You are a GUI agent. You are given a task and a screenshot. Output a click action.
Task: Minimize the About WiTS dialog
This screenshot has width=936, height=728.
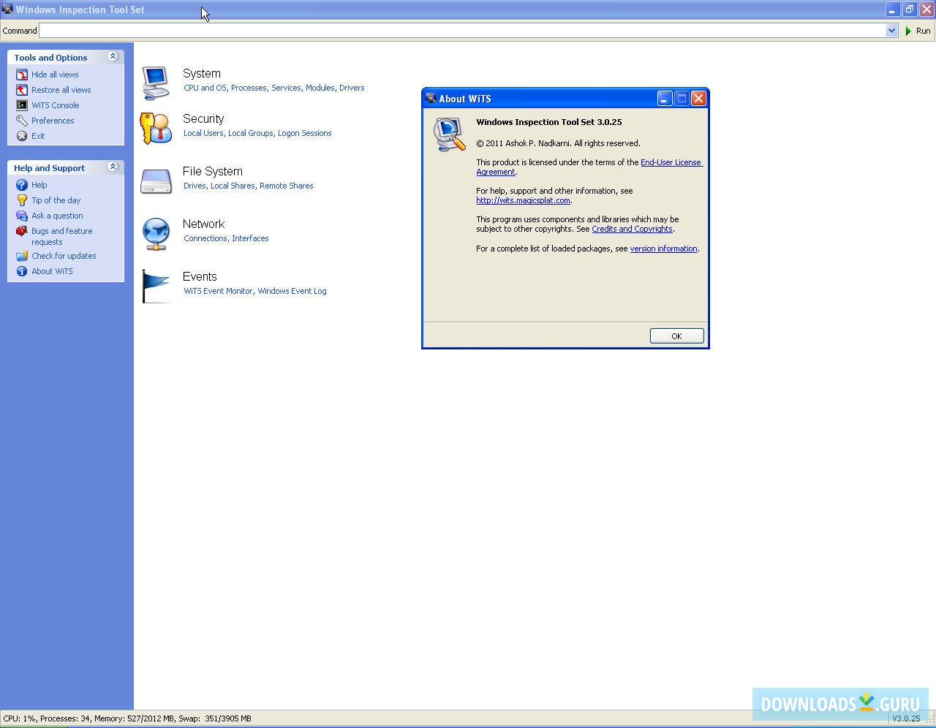(665, 98)
